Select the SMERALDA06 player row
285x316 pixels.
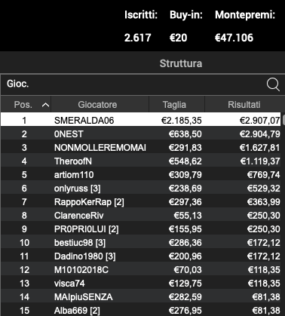coord(141,120)
